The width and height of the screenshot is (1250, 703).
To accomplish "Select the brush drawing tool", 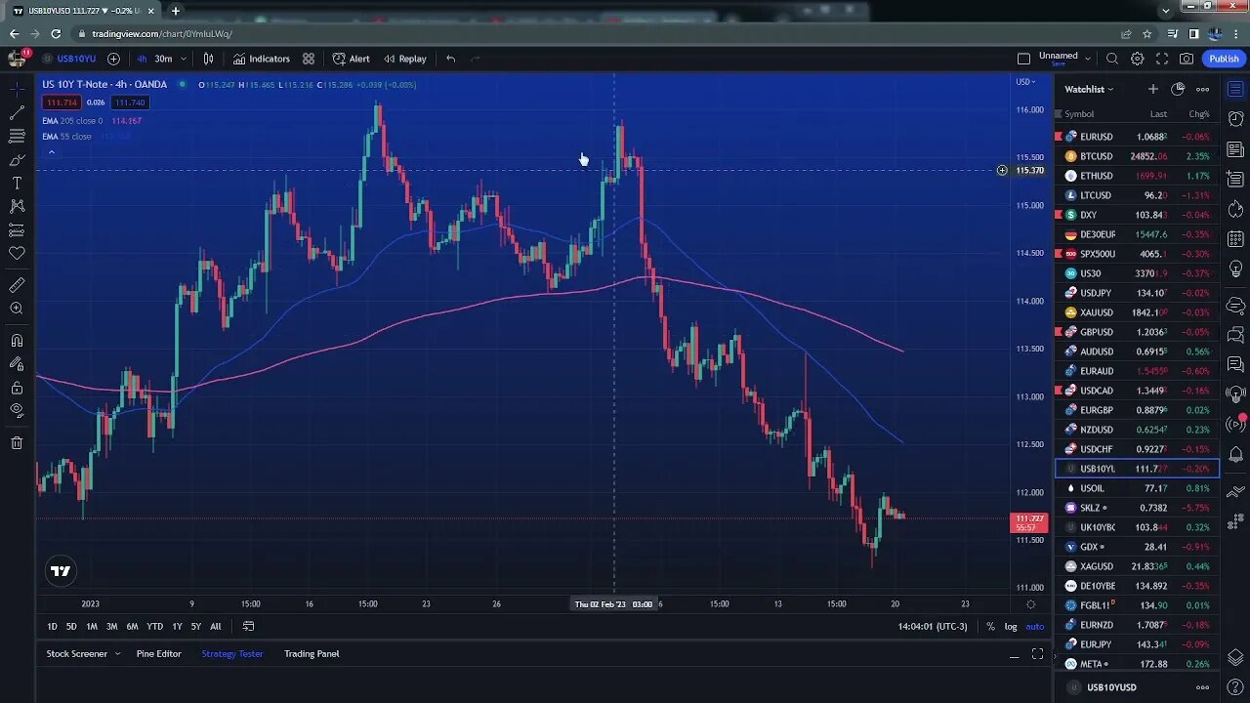I will coord(17,160).
